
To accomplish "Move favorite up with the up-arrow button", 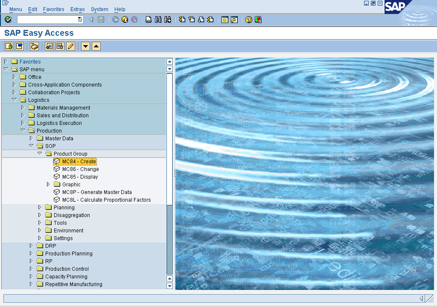I will 96,46.
